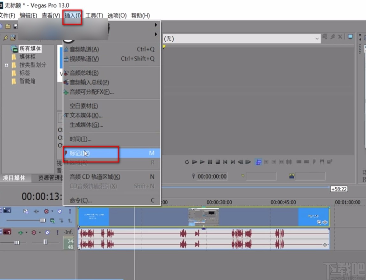The height and width of the screenshot is (280, 366).
Task: Toggle mute on audio track 2
Action: (47, 233)
